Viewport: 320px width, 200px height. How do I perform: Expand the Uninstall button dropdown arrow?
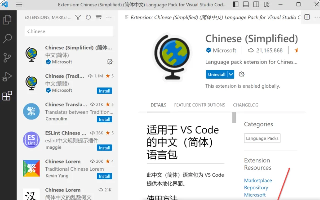232,74
